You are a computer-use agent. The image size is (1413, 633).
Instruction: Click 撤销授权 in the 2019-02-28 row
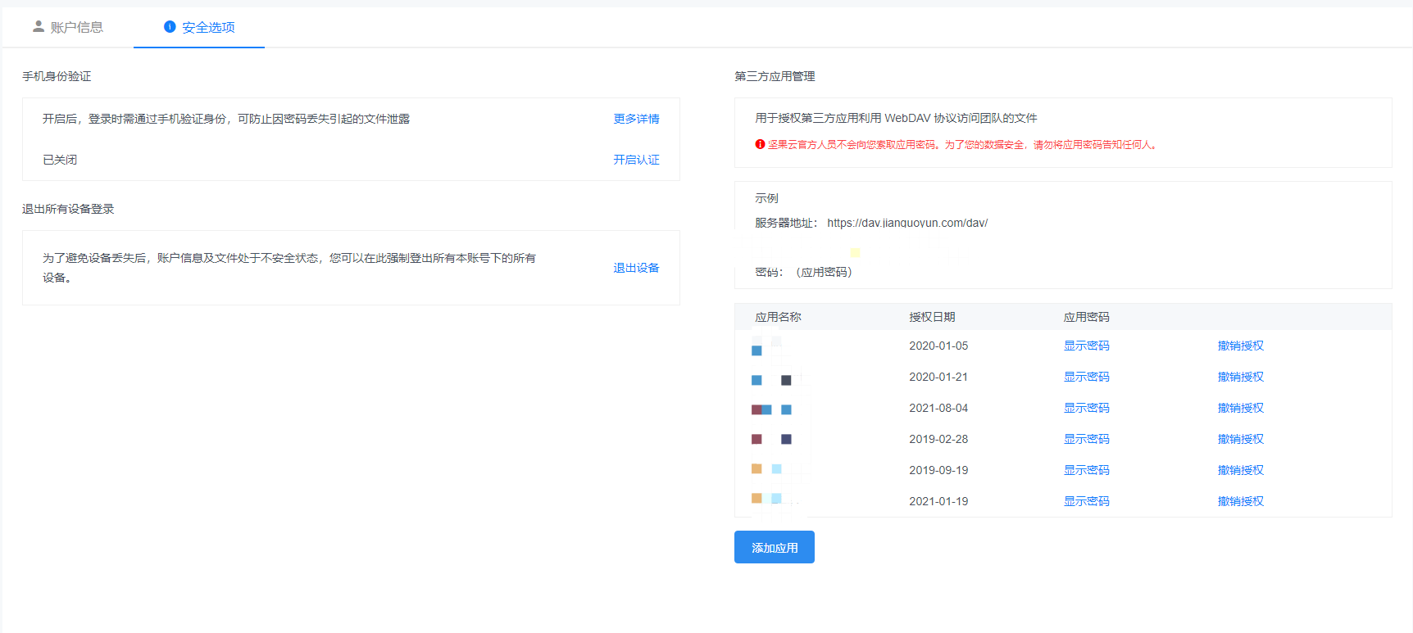1240,439
